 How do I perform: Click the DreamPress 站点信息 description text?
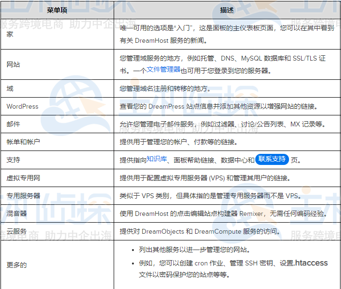click(219, 106)
